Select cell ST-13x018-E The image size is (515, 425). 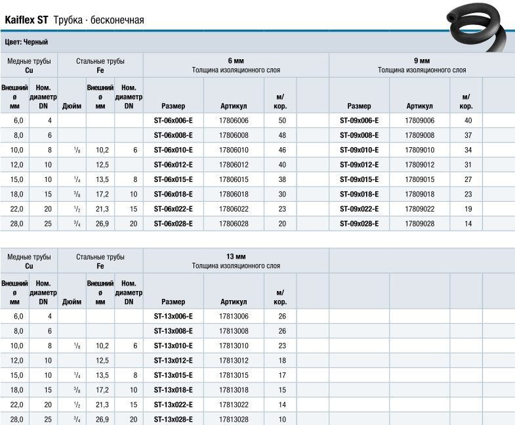point(173,390)
